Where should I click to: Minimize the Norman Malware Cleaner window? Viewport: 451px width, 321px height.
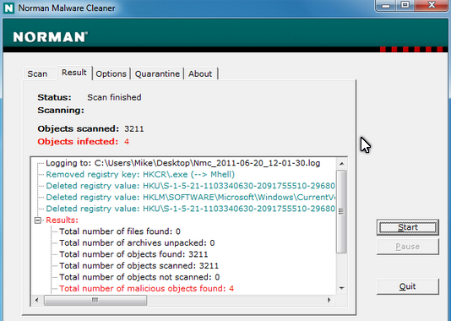(386, 6)
